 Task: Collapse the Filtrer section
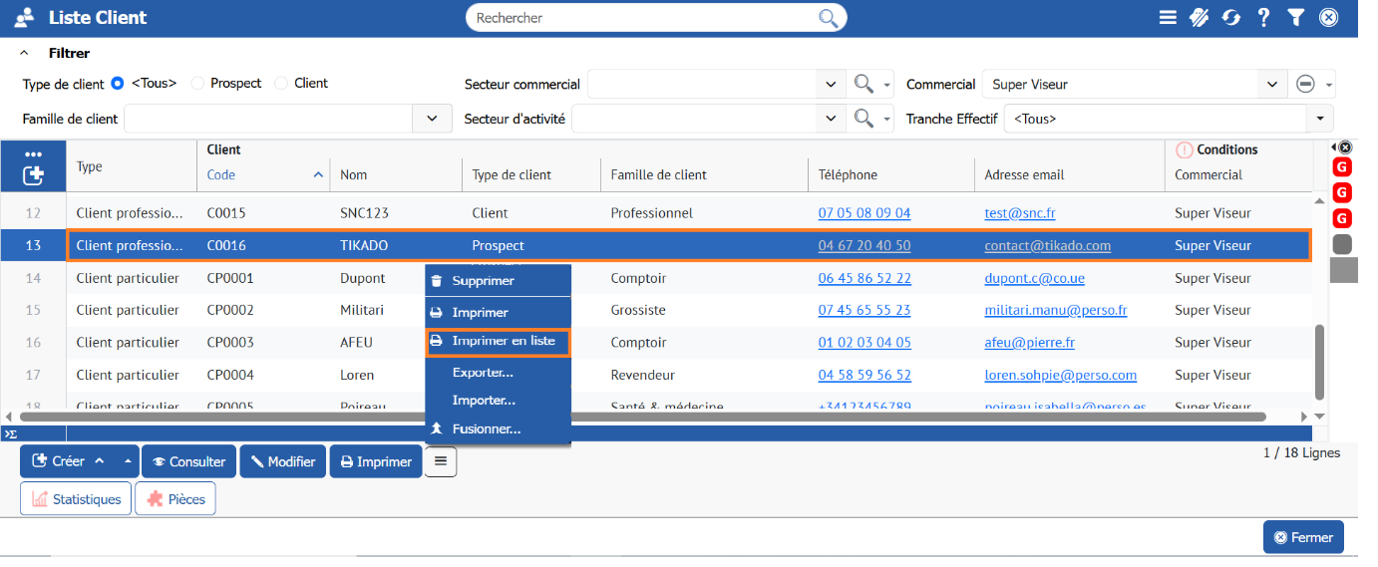[24, 53]
